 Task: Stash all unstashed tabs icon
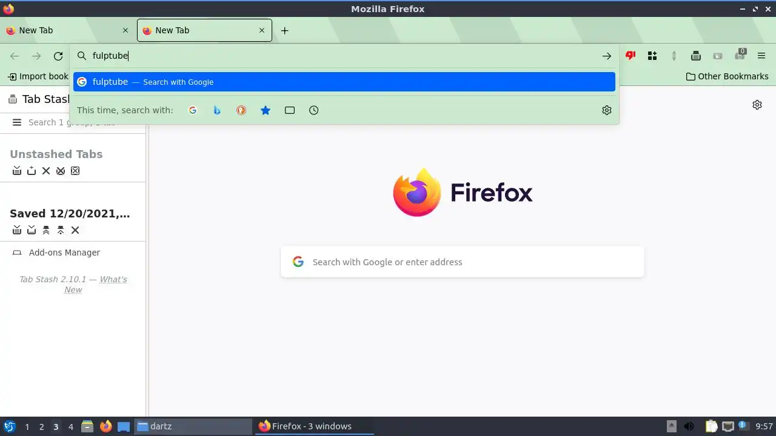(x=17, y=171)
